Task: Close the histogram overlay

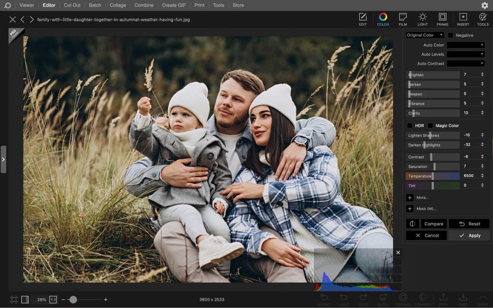Action: pyautogui.click(x=398, y=252)
